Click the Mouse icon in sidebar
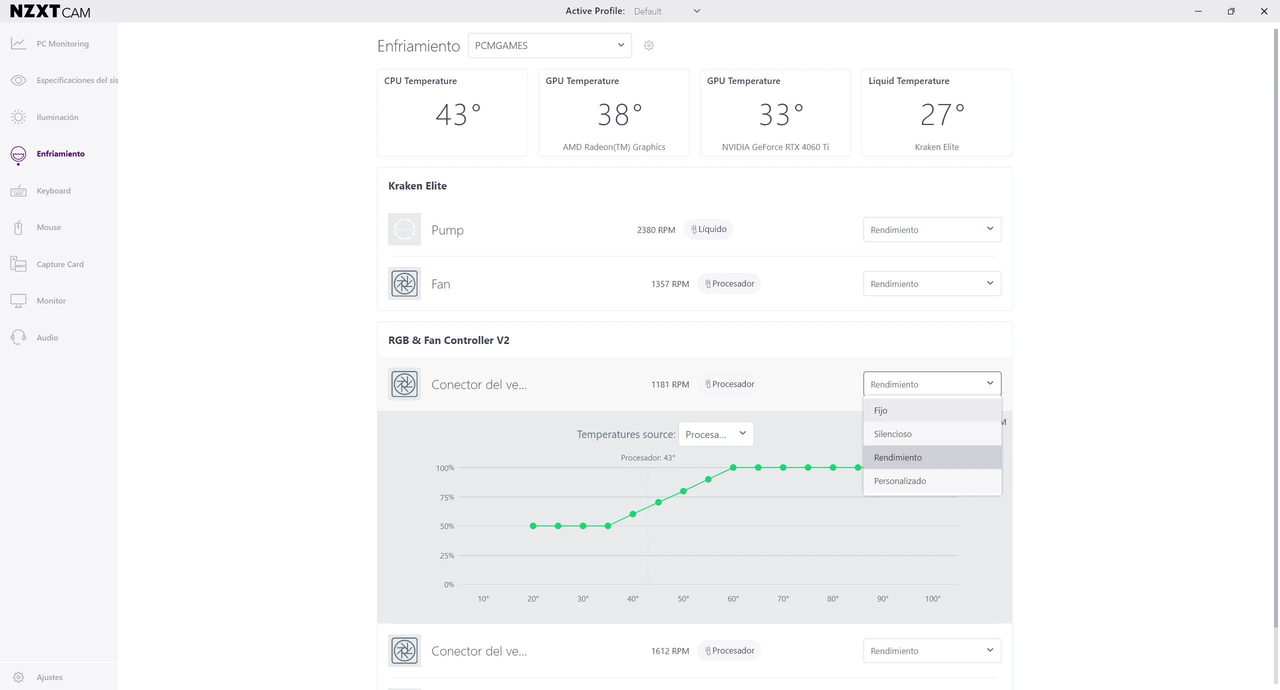Viewport: 1280px width, 690px height. click(x=18, y=227)
